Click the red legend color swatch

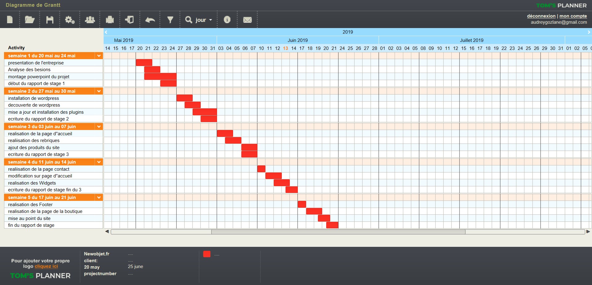(x=207, y=254)
